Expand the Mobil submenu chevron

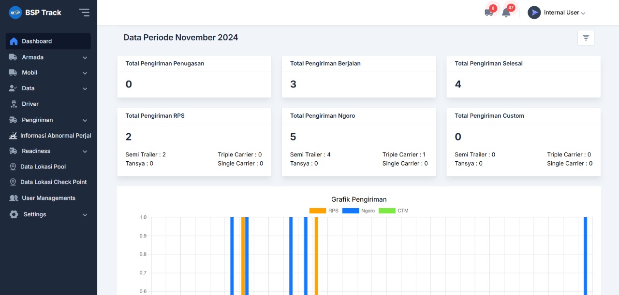(x=85, y=73)
